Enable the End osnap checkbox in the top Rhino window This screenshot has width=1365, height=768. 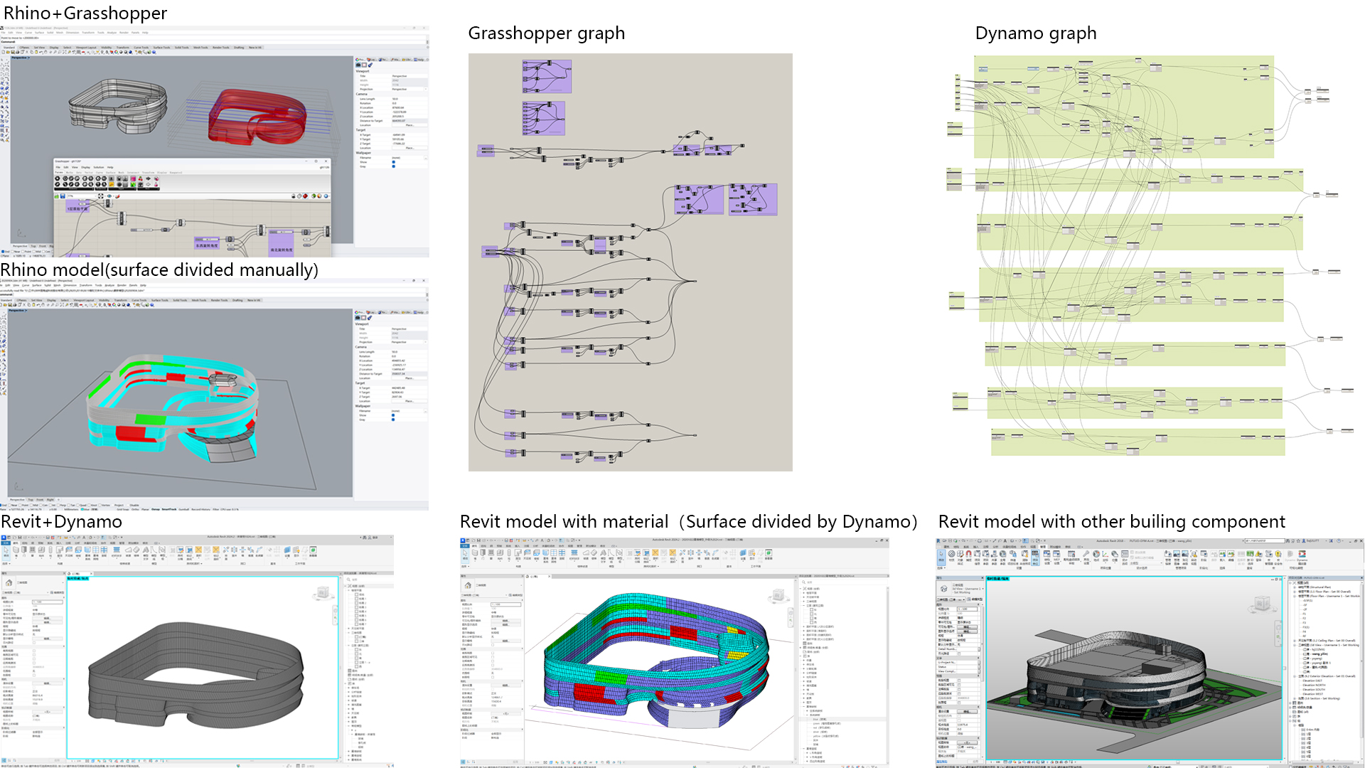point(3,252)
